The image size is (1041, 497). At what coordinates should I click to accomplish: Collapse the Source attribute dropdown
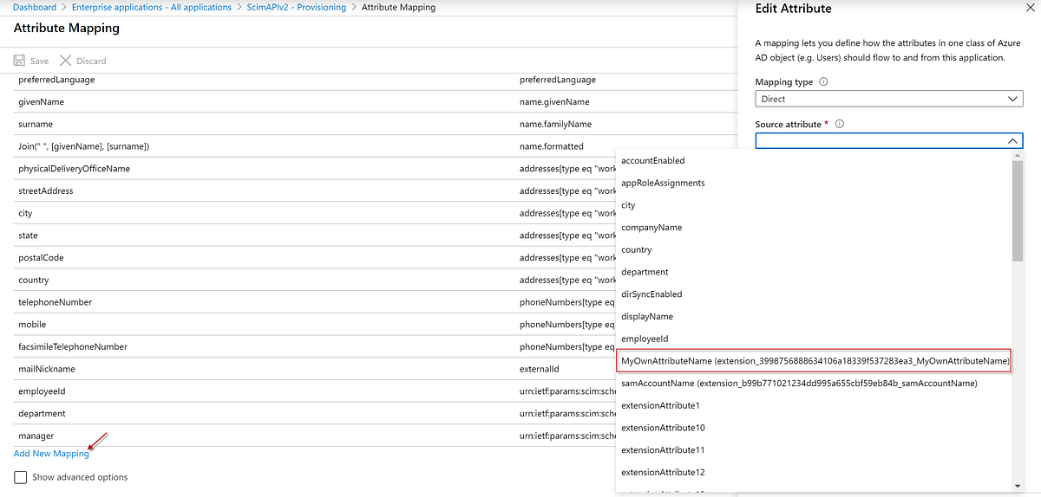1012,141
